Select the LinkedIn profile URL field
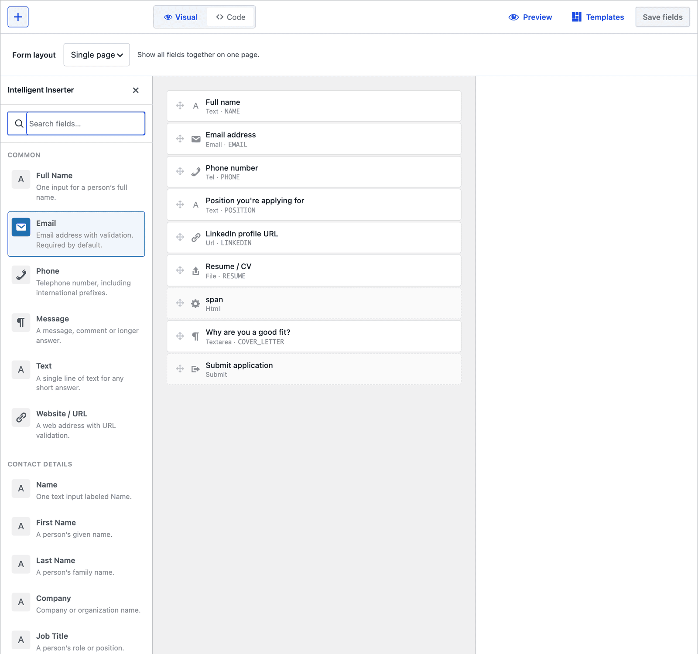 314,238
